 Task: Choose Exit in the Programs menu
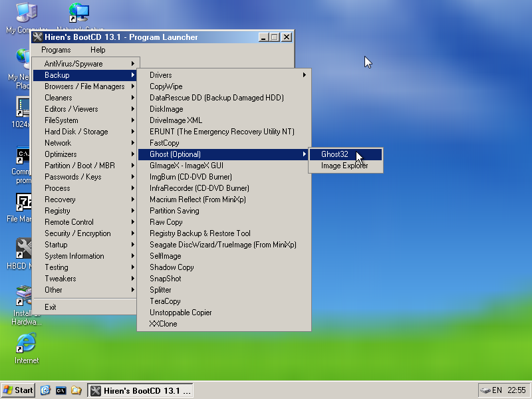[x=85, y=307]
